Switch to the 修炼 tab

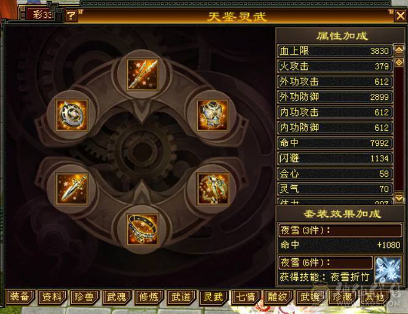pyautogui.click(x=149, y=297)
